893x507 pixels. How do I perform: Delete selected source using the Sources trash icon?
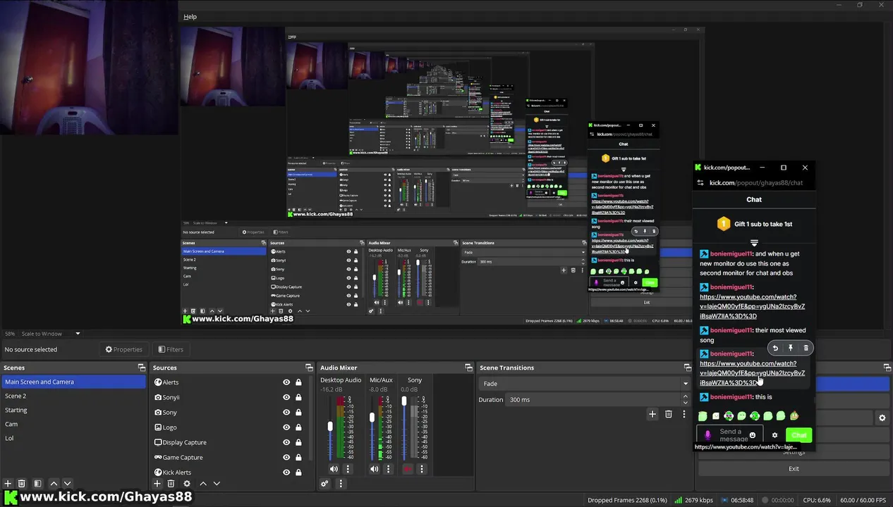(x=171, y=484)
